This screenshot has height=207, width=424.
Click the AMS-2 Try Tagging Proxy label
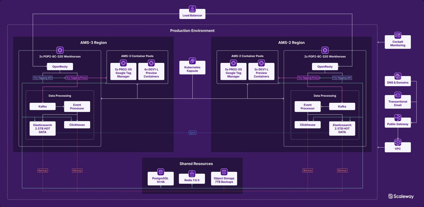tap(308, 78)
